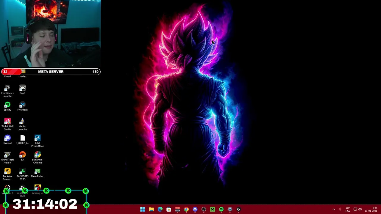Select the benjamin - Chrome shortcut

tap(38, 158)
